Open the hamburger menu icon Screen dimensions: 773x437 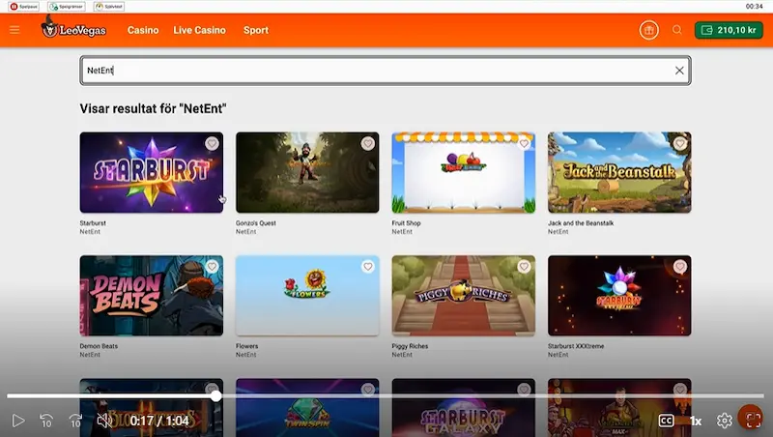[14, 30]
